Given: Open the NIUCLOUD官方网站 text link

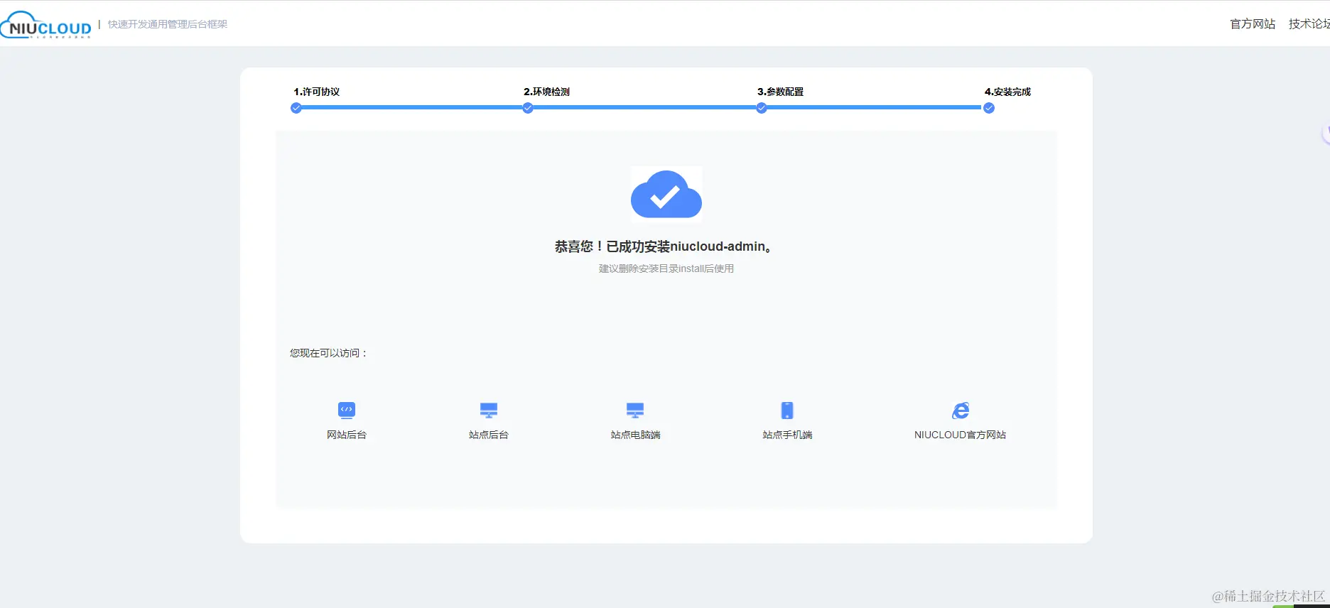Looking at the screenshot, I should pos(960,435).
